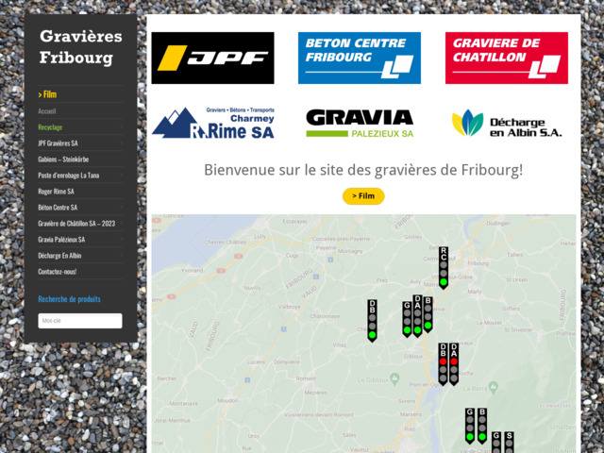Select the Charmey R. Rime SA logo
The image size is (604, 453).
coord(212,124)
